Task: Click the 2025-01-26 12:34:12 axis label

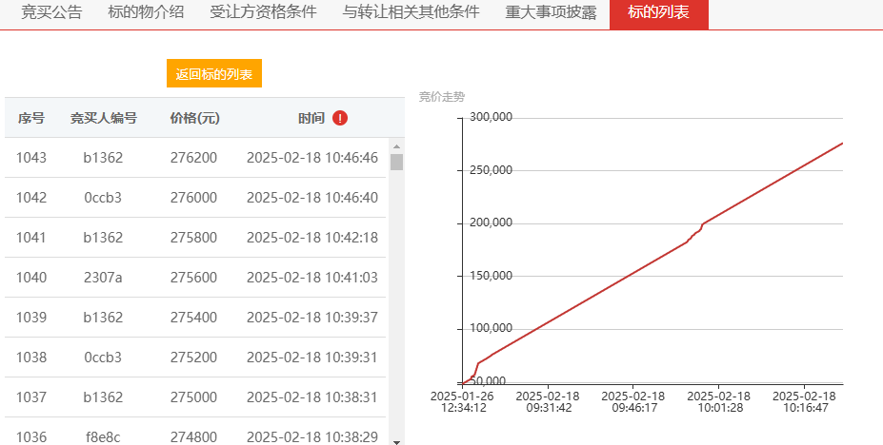Action: 462,401
